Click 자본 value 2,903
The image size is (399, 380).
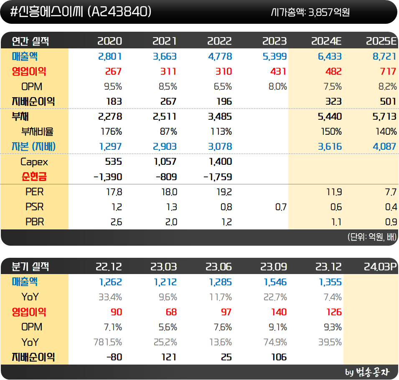pyautogui.click(x=165, y=146)
